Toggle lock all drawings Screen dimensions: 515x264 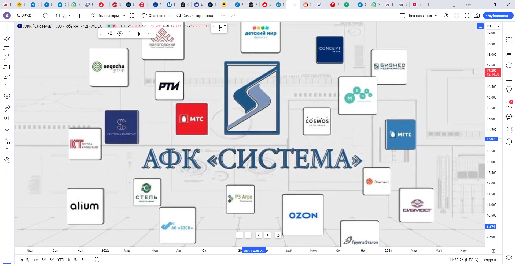7,151
